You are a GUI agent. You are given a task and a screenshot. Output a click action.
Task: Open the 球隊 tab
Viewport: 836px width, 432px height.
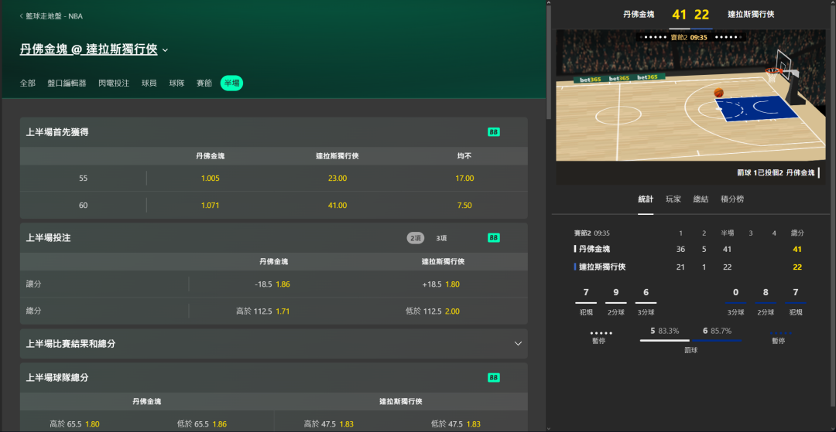pos(177,83)
